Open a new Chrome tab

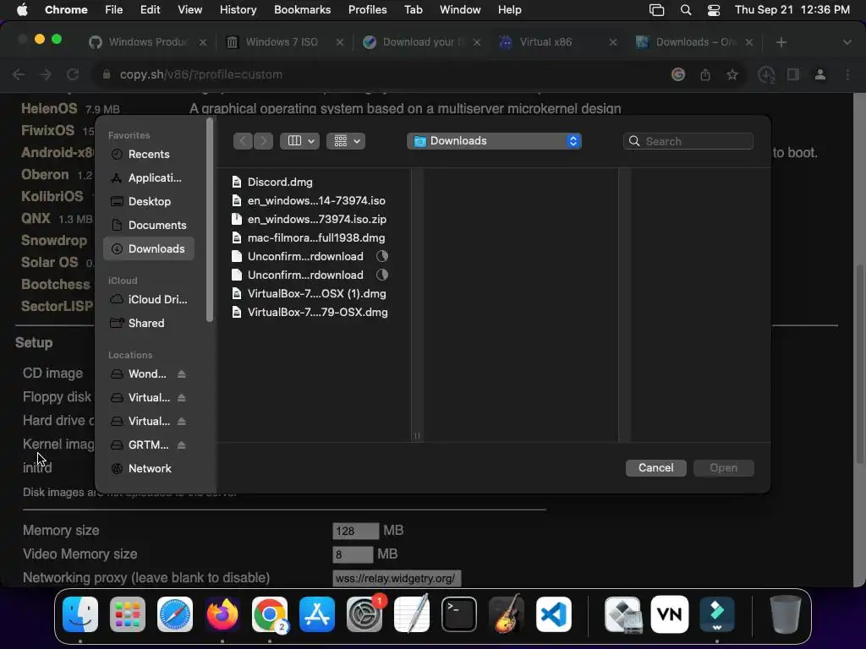click(781, 42)
